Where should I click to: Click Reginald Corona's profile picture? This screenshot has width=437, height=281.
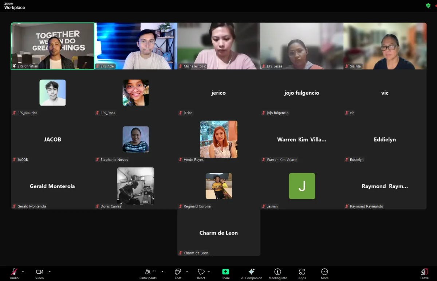(219, 186)
